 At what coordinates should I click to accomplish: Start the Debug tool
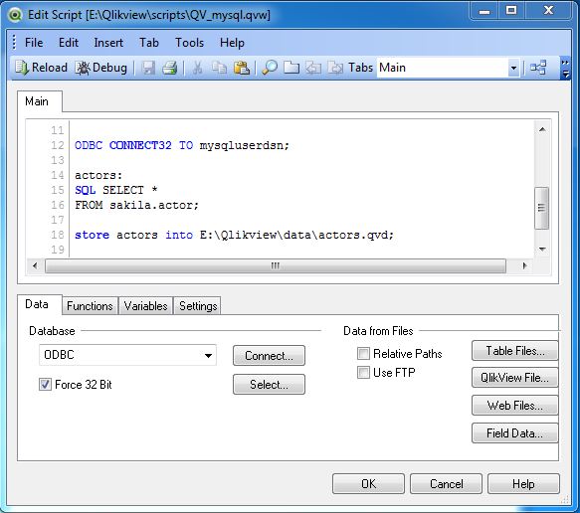coord(101,68)
